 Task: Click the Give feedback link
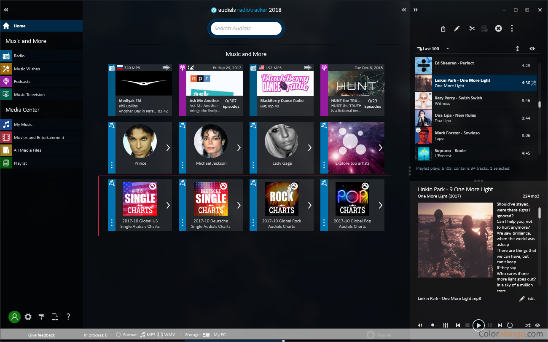[x=41, y=335]
